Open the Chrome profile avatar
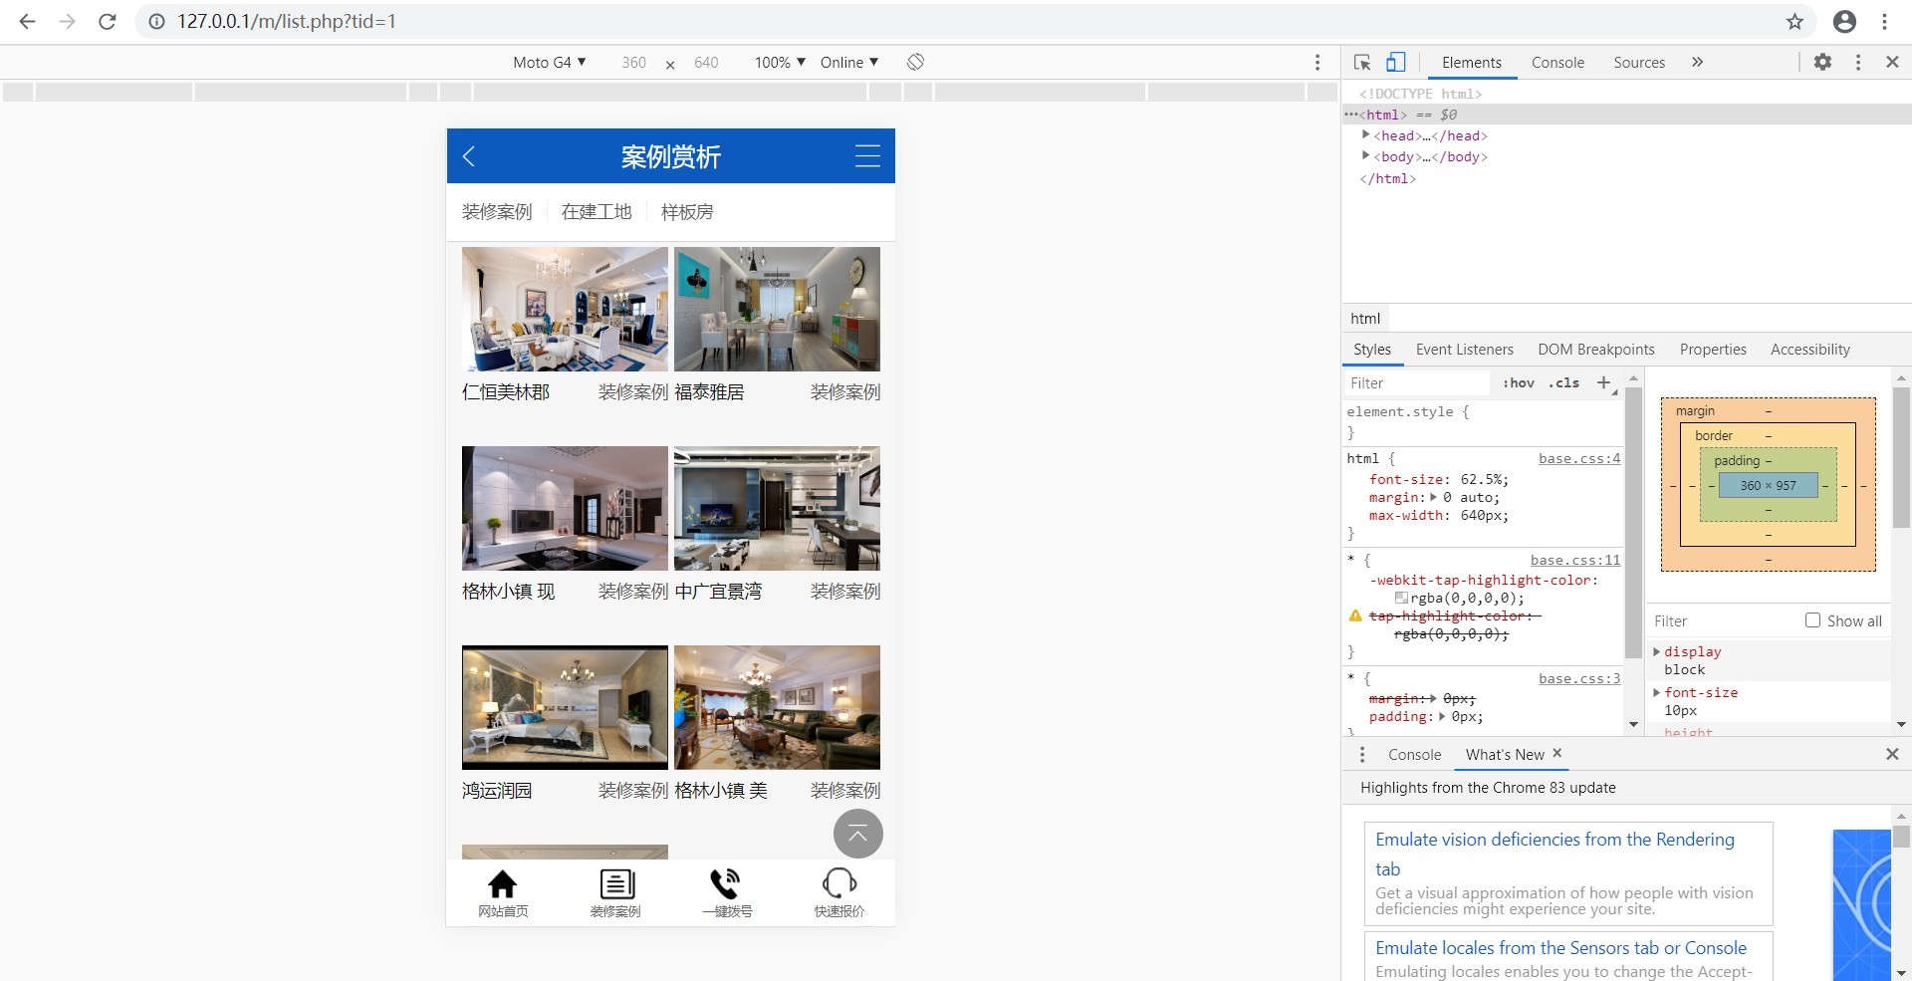Viewport: 1912px width, 981px height. (x=1844, y=21)
